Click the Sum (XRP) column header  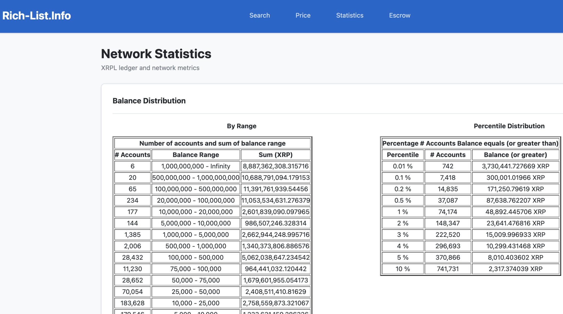point(275,155)
